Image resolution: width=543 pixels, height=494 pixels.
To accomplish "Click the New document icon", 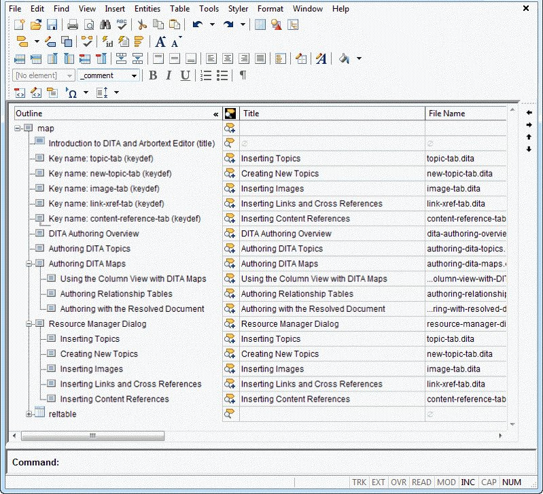I will [20, 24].
